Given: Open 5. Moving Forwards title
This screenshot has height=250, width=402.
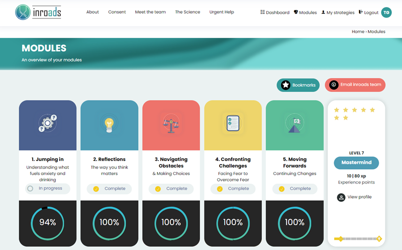Looking at the screenshot, I should [x=295, y=162].
